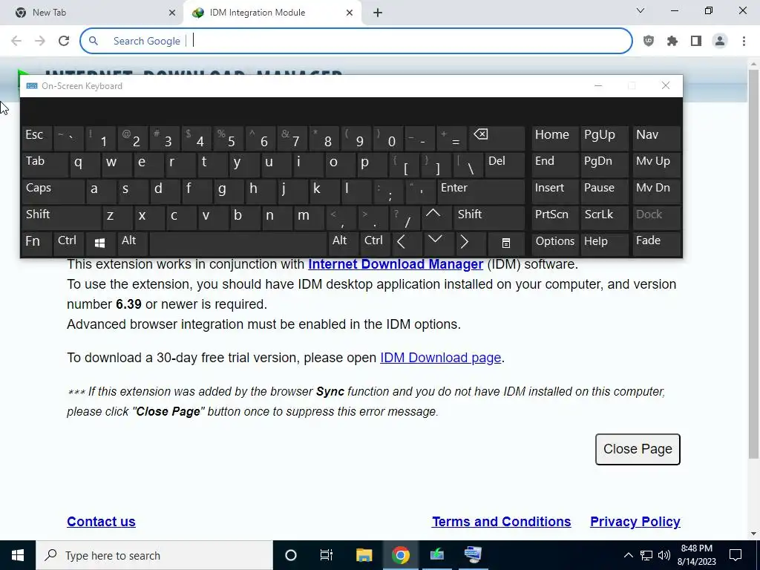Click the spacebar key

click(238, 243)
